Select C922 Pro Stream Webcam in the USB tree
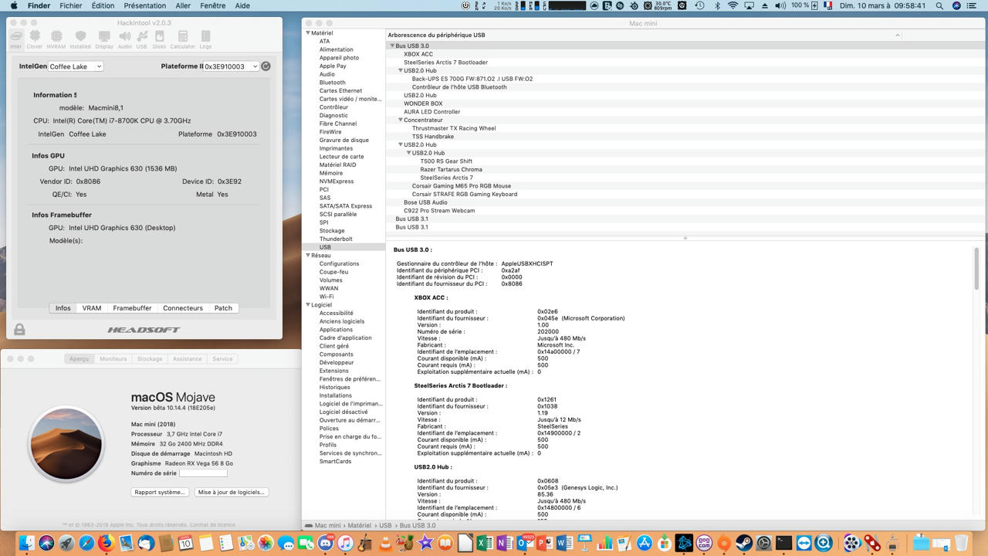The width and height of the screenshot is (988, 556). tap(439, 211)
